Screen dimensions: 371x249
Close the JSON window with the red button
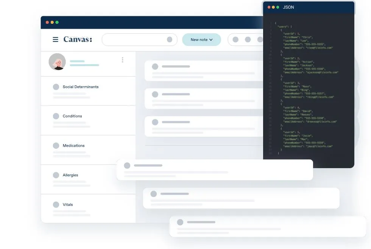click(269, 7)
